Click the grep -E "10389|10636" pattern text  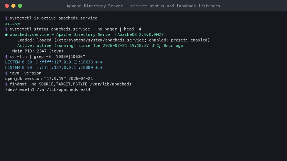coord(60,56)
